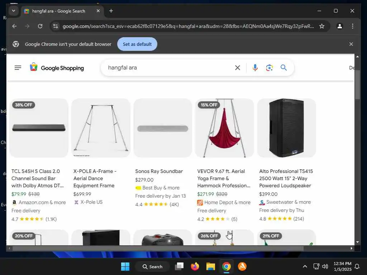Screen dimensions: 367x275
Task: Start voice search with microphone icon
Action: pyautogui.click(x=255, y=68)
